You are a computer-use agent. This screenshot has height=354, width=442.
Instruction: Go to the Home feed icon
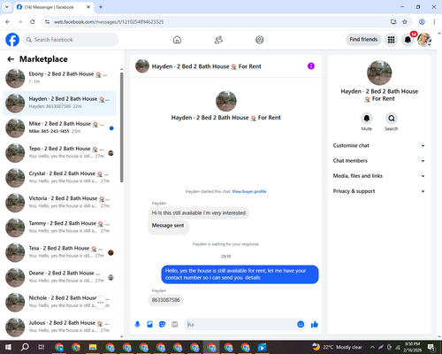[x=177, y=40]
